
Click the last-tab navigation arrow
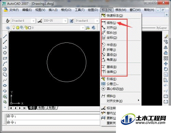(24, 108)
